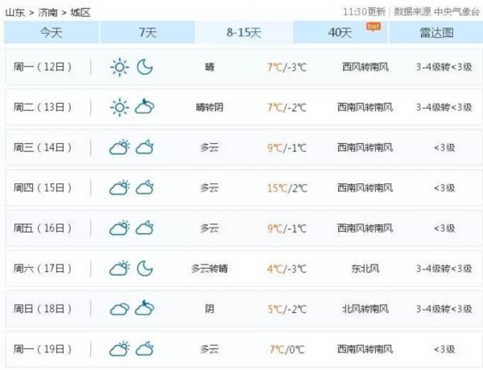Click the sunny day icon for 周一（12日）
Viewport: 483px width, 370px height.
coord(119,68)
